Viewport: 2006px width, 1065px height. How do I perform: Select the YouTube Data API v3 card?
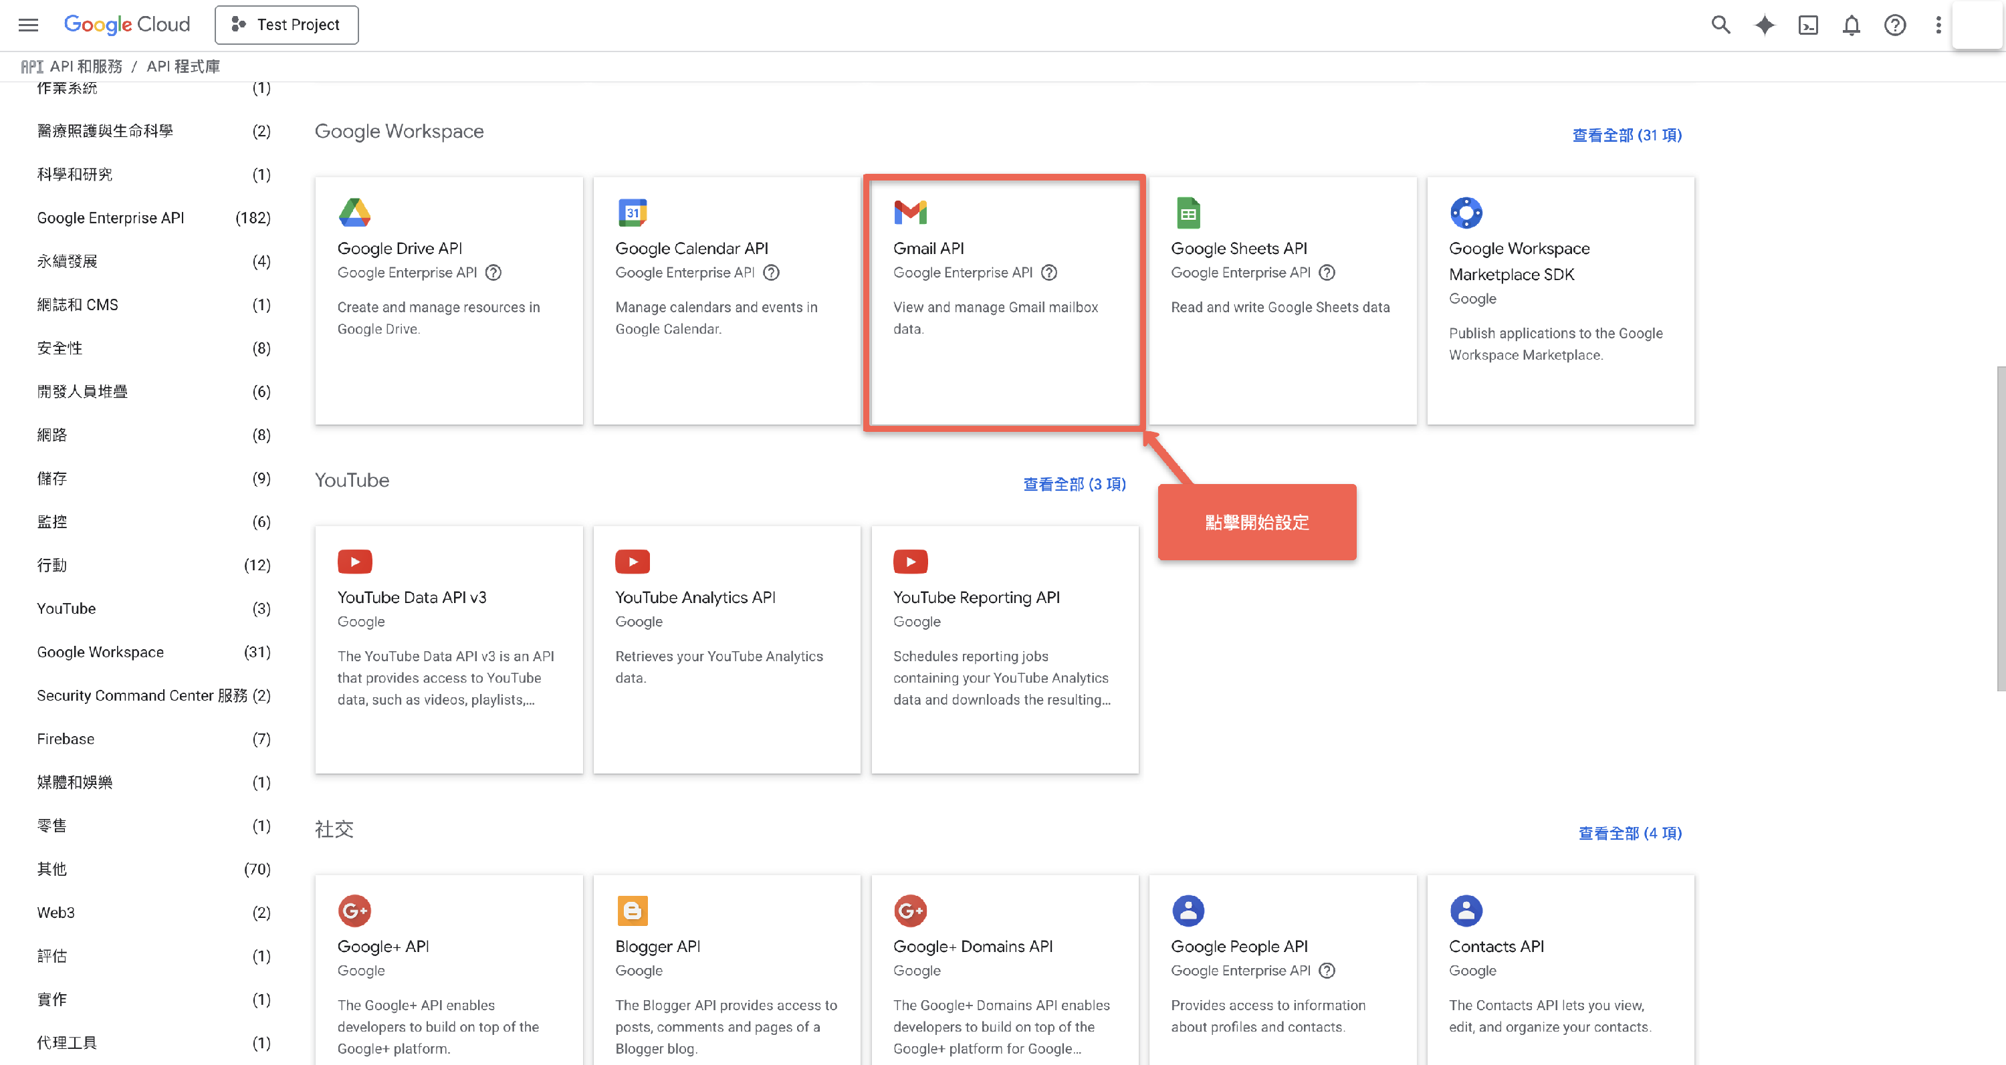click(449, 649)
